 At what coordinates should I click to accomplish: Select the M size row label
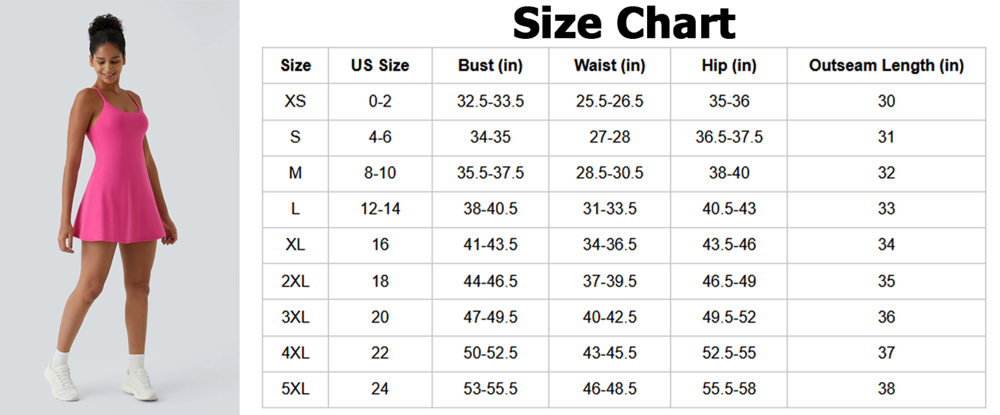296,173
